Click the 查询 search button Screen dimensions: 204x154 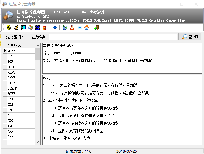click(190, 37)
